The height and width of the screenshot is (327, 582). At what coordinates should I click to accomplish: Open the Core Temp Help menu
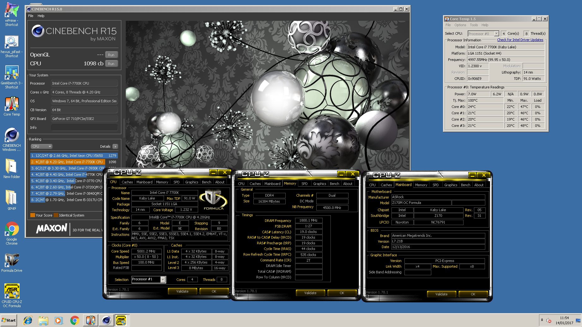[x=485, y=25]
